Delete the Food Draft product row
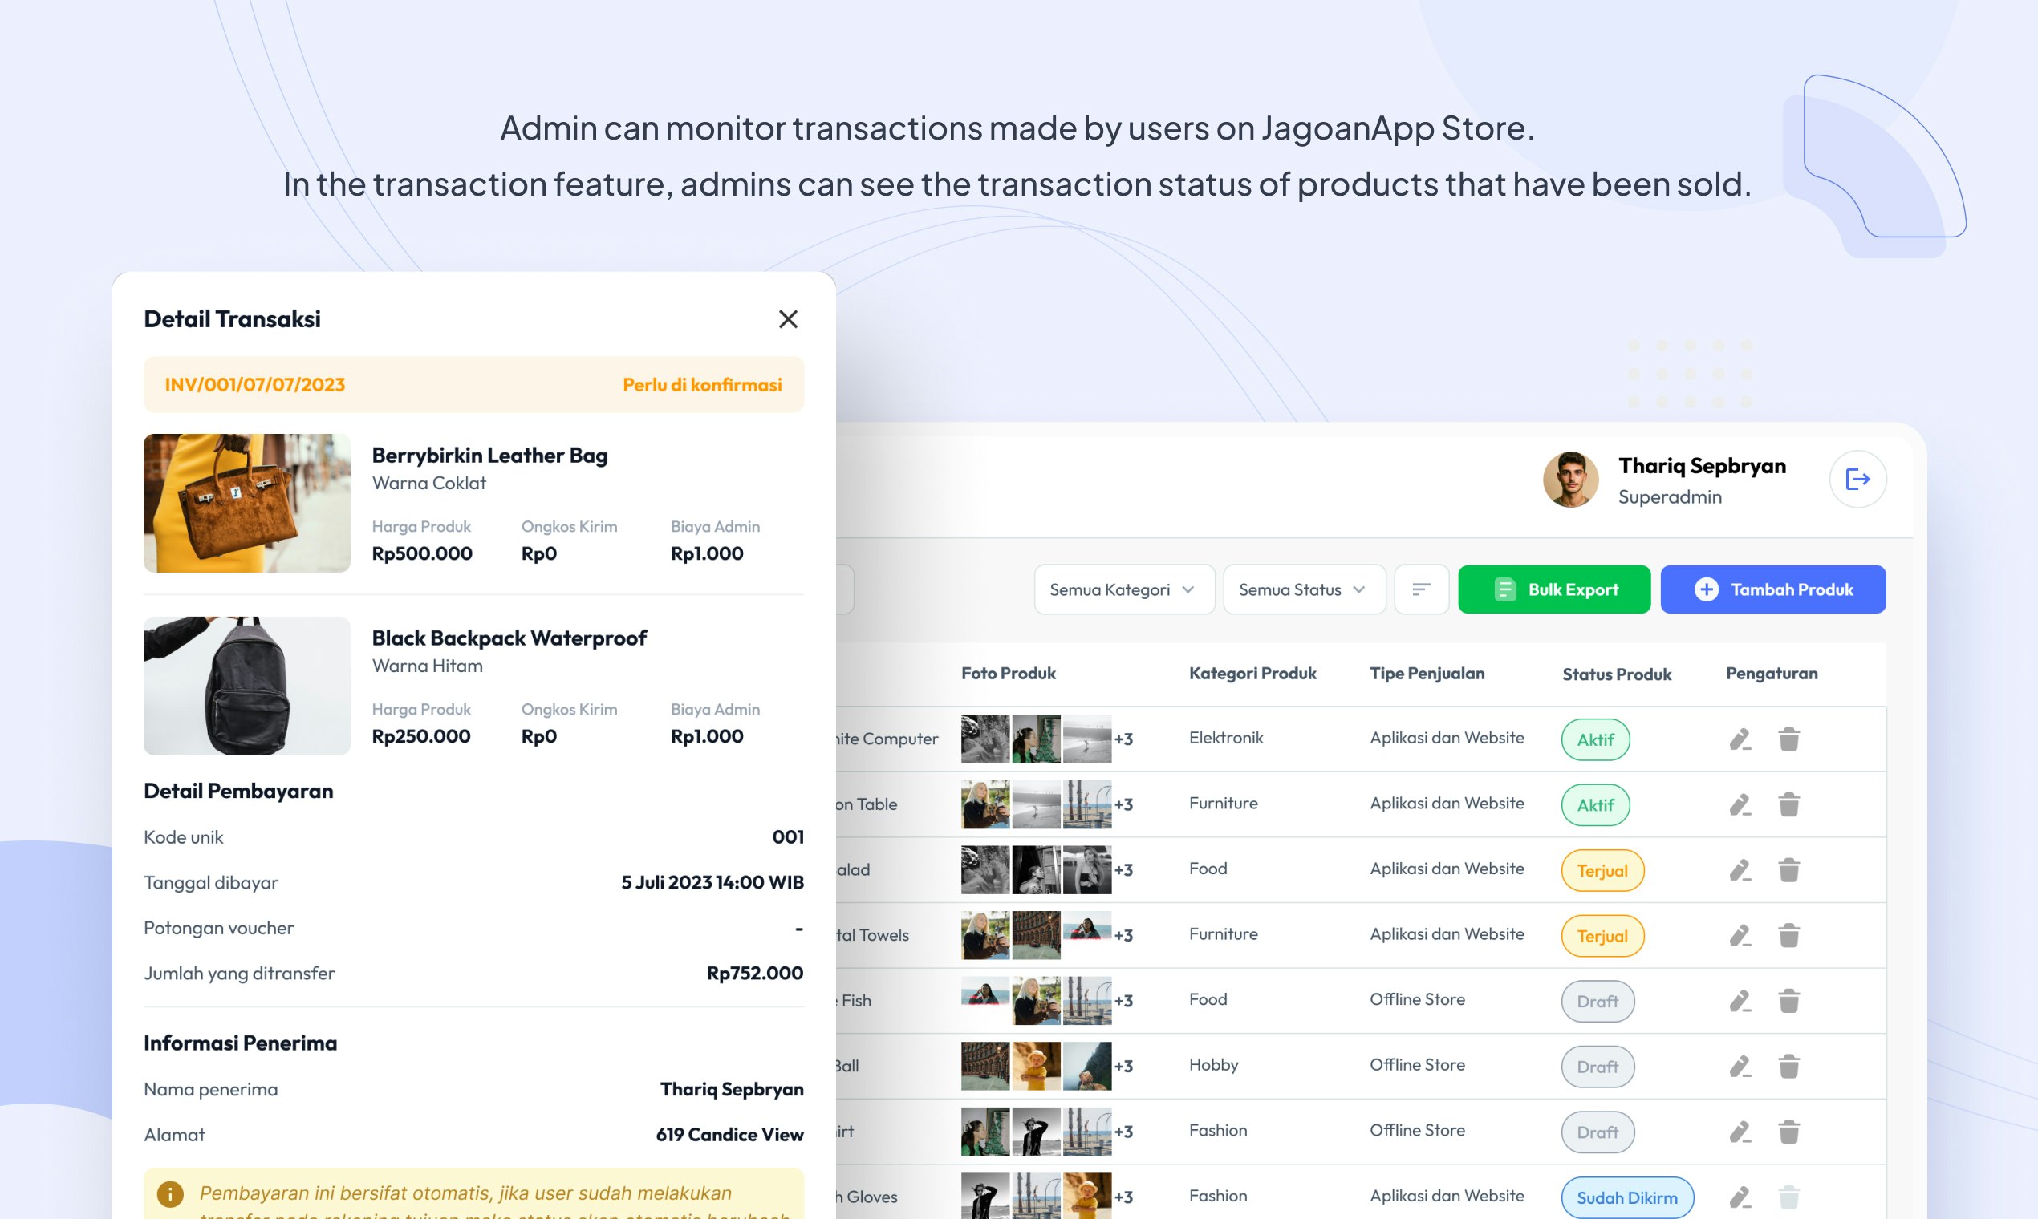This screenshot has width=2038, height=1219. 1789,1001
